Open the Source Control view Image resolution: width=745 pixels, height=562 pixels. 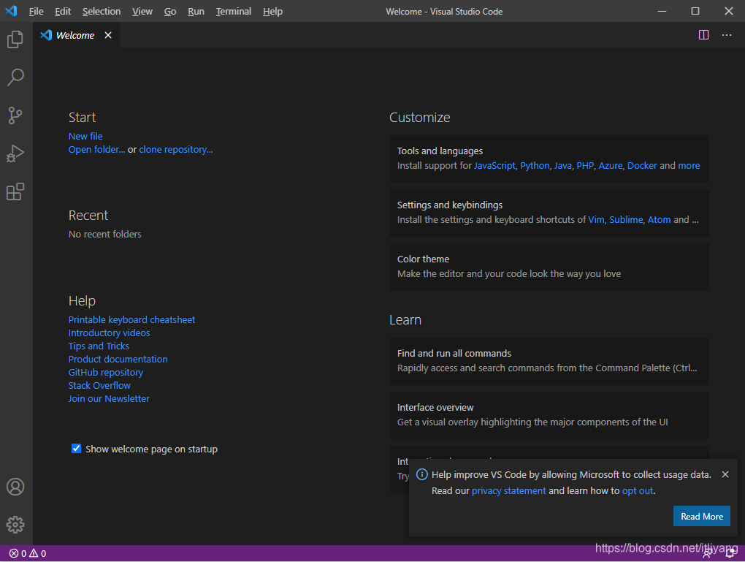(x=15, y=115)
